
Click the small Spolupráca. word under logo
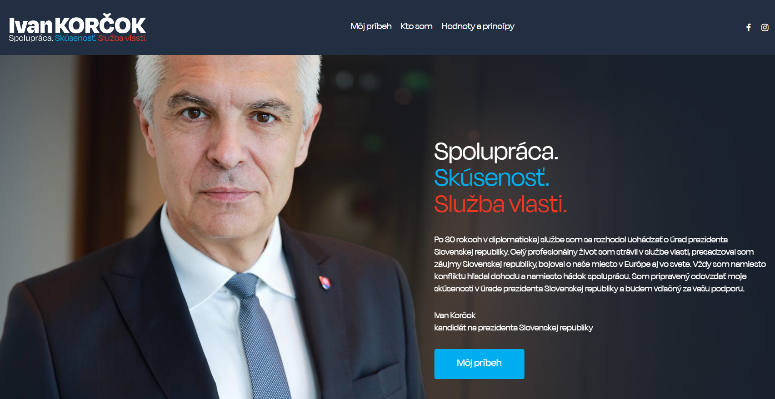pos(31,38)
